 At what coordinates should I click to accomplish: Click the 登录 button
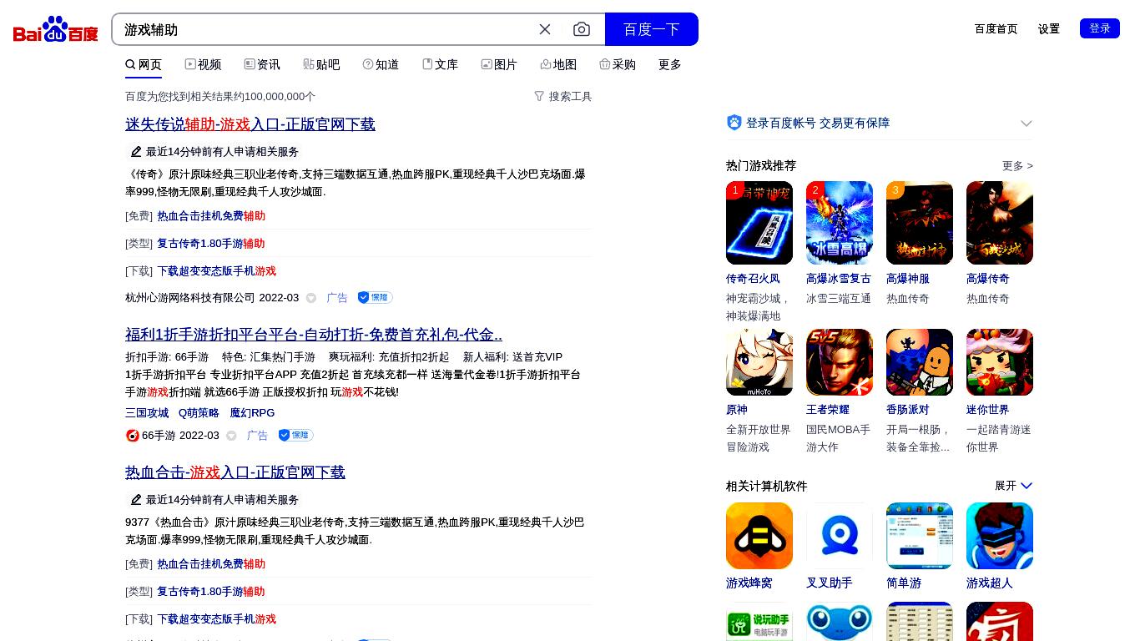click(1100, 28)
